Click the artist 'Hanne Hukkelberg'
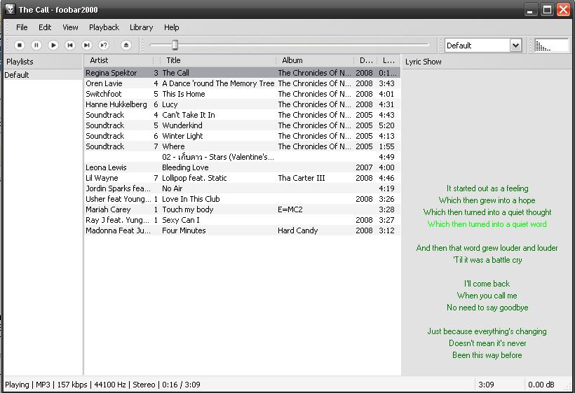This screenshot has width=575, height=393. 116,104
